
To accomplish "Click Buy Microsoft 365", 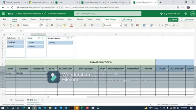I will tap(170, 13).
